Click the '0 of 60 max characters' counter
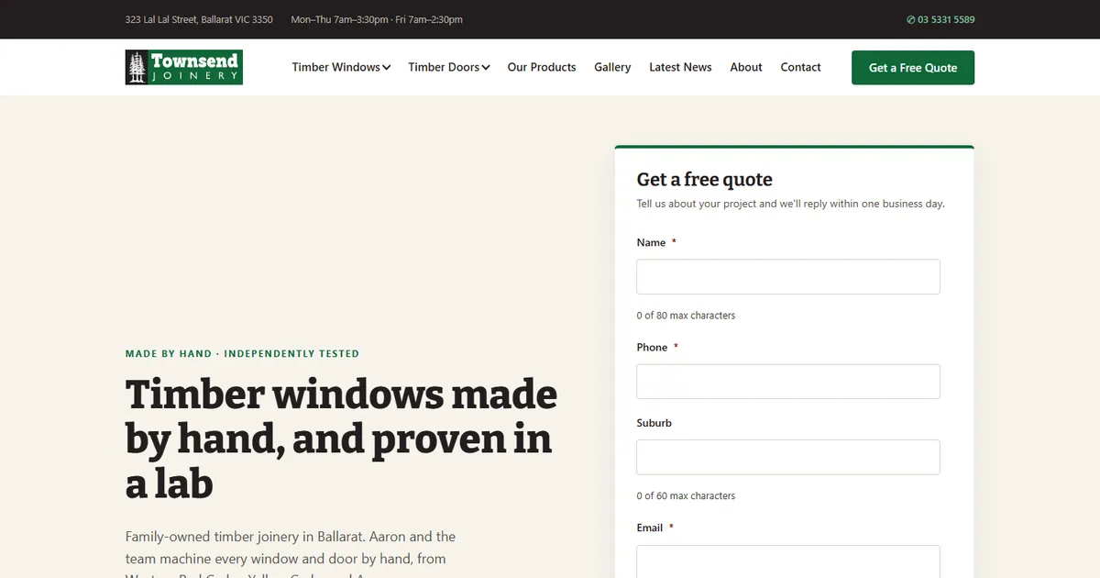The image size is (1100, 578). tap(686, 496)
